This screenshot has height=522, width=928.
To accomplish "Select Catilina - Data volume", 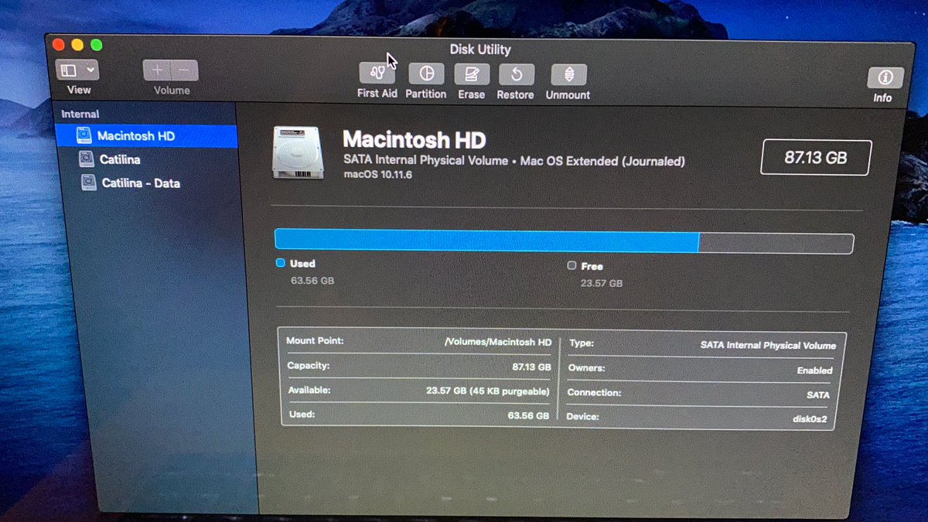I will tap(141, 183).
